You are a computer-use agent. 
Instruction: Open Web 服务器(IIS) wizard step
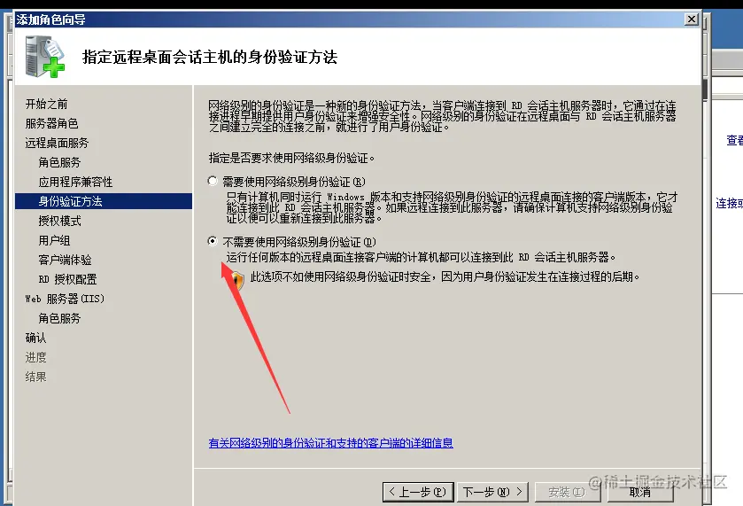(65, 299)
